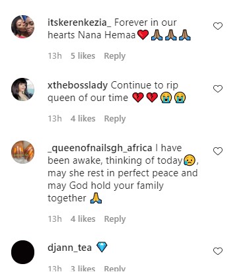Tap heart next to _queenofnailsgh_africa's comment
Screen dimensions: 241x272
218,151
